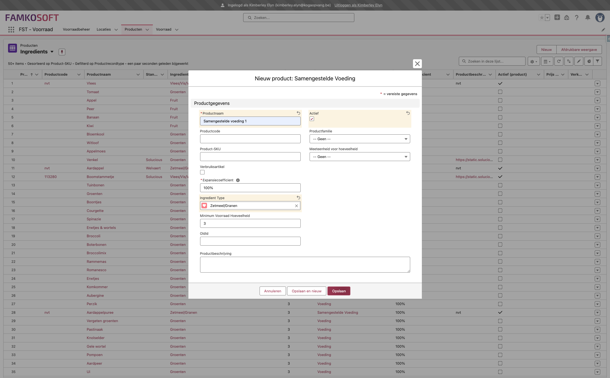Click Uitloggen als Kimberley Elyn link

click(x=358, y=5)
